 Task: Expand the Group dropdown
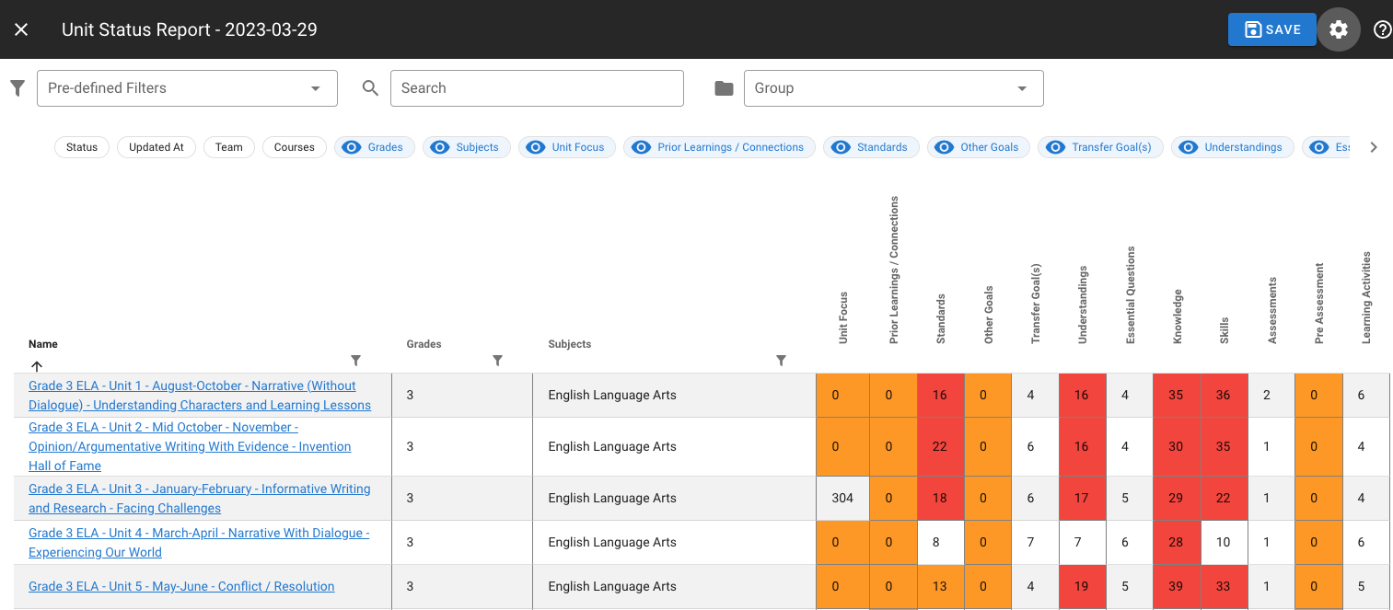893,88
